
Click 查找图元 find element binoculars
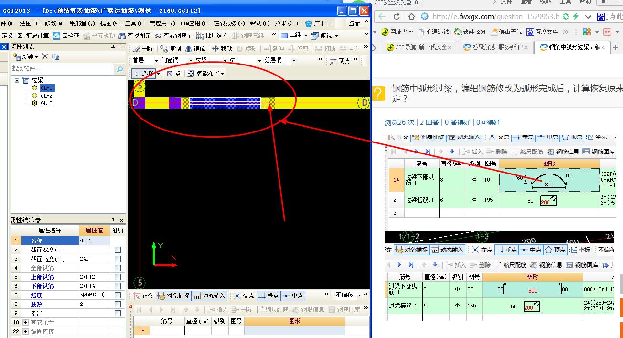click(135, 35)
